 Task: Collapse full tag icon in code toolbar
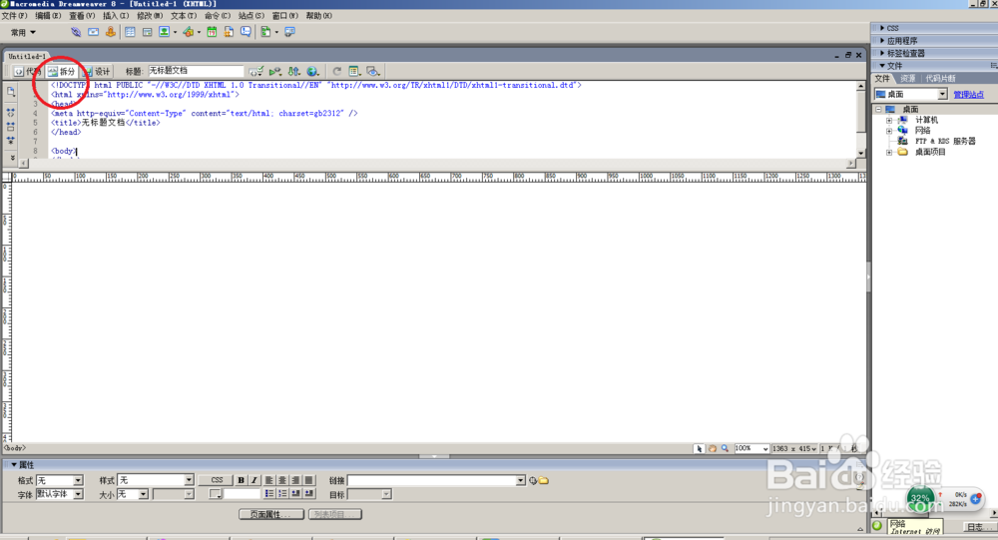coord(11,112)
